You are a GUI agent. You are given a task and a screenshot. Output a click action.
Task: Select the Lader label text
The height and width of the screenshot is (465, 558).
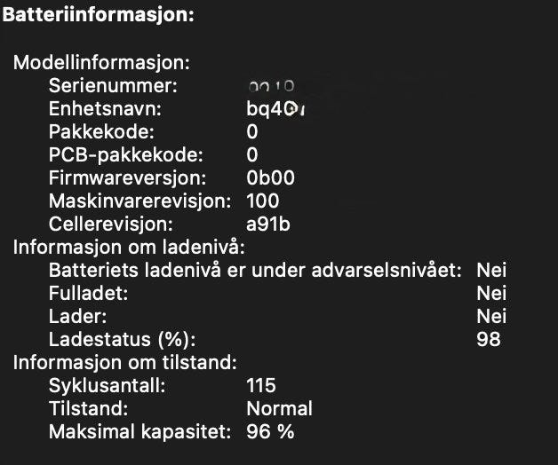(x=77, y=317)
